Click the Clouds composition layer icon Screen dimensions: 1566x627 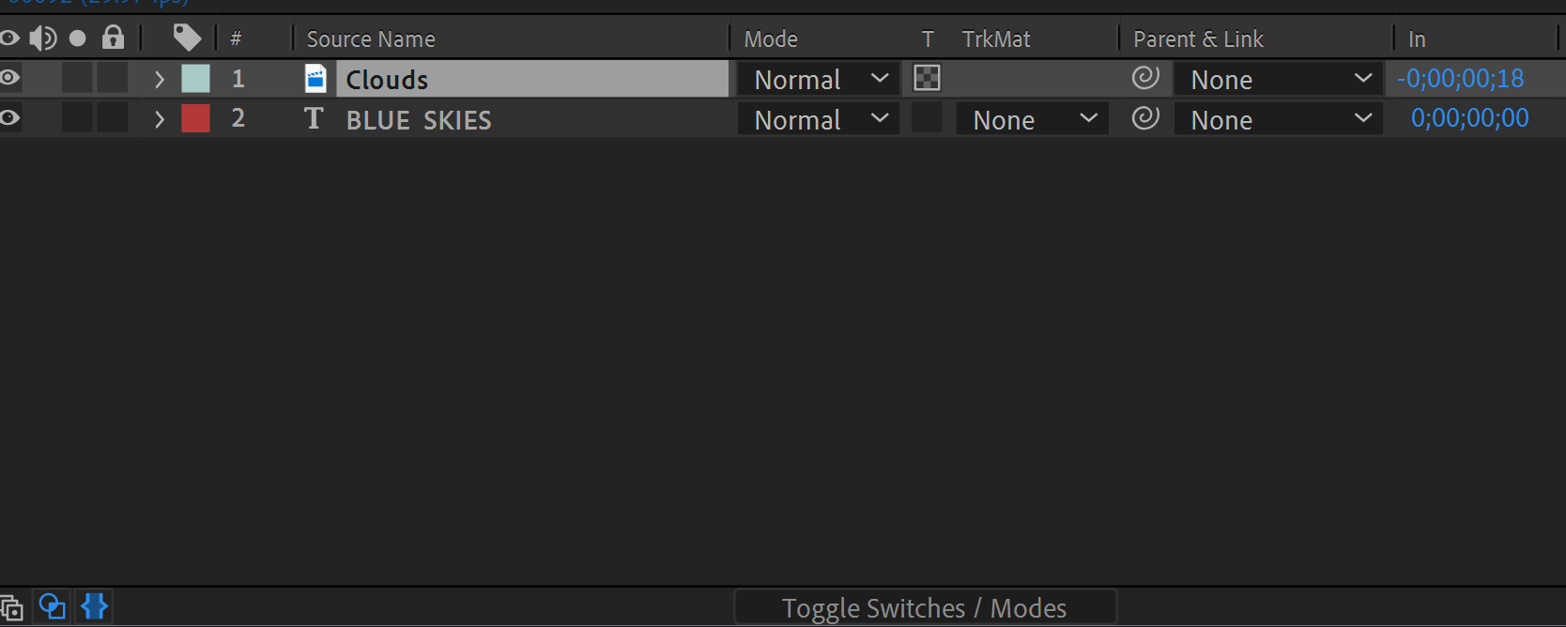coord(315,79)
